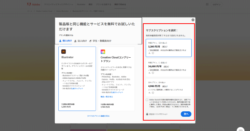Open 無料で始める in header navigation
Viewport: 250px width, 131px height.
click(120, 4)
